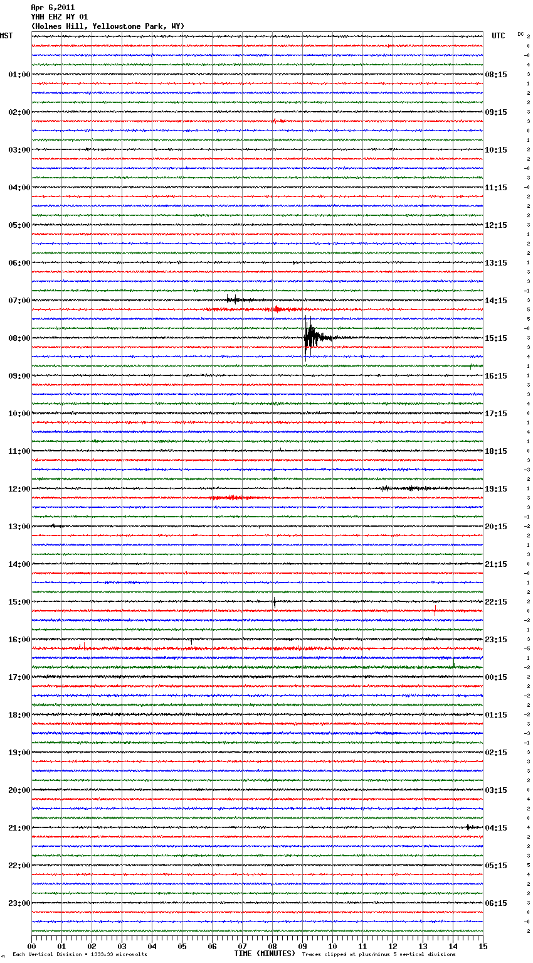
Task: Click the 13:15 UTC time label
Action: click(496, 263)
